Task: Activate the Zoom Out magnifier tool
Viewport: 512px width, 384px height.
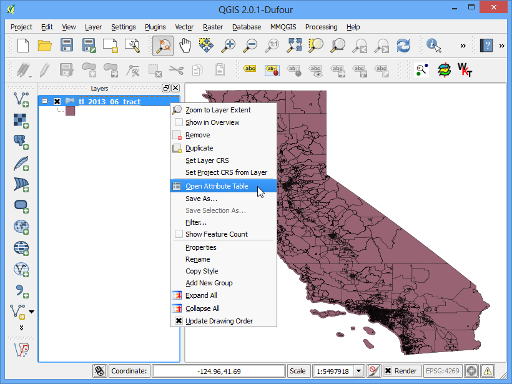Action: click(250, 46)
